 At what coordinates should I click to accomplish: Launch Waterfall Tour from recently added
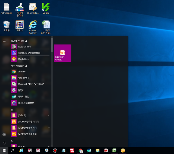[30, 47]
